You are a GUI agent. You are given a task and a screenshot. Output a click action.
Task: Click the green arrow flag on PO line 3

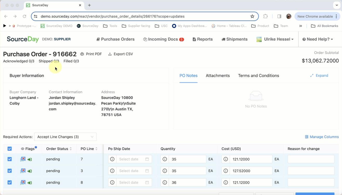pyautogui.click(x=30, y=171)
